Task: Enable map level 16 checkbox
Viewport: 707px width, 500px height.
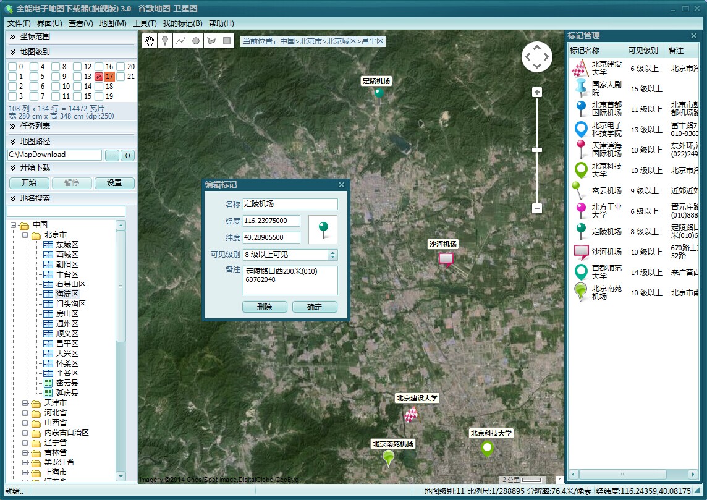Action: point(99,67)
